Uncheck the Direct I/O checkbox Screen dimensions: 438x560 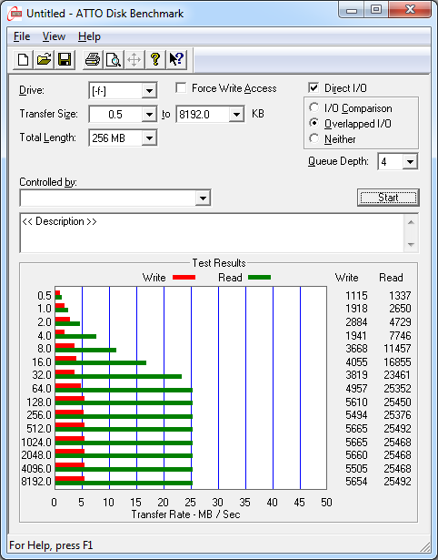click(314, 87)
